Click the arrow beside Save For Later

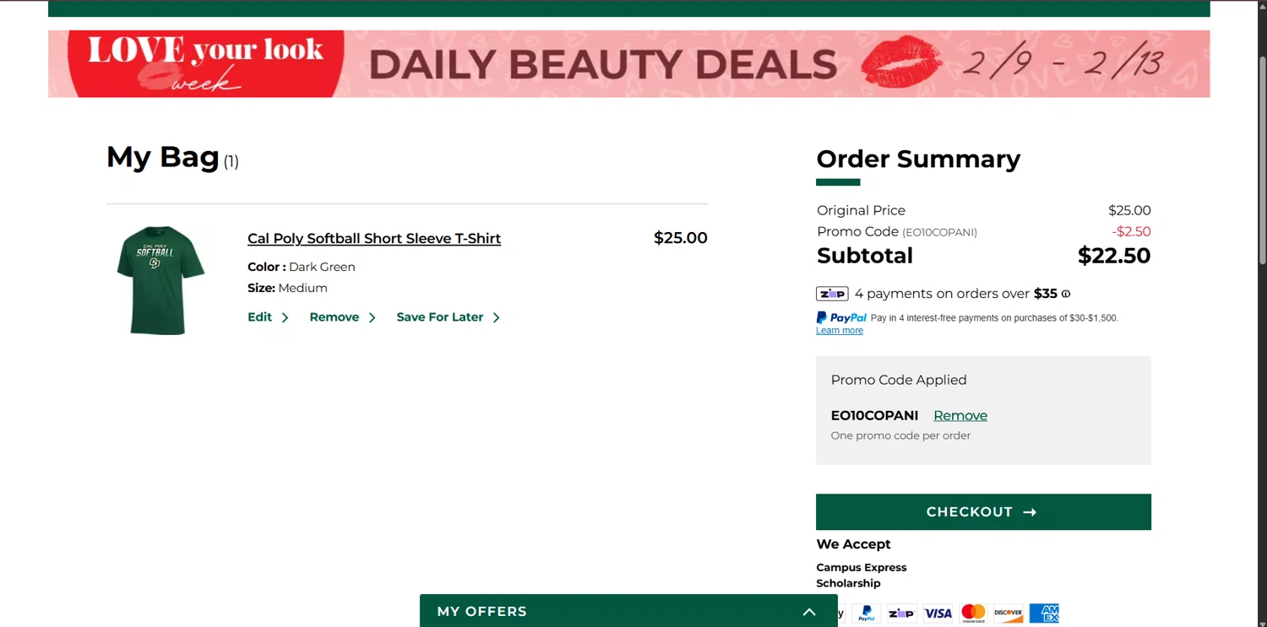tap(496, 318)
